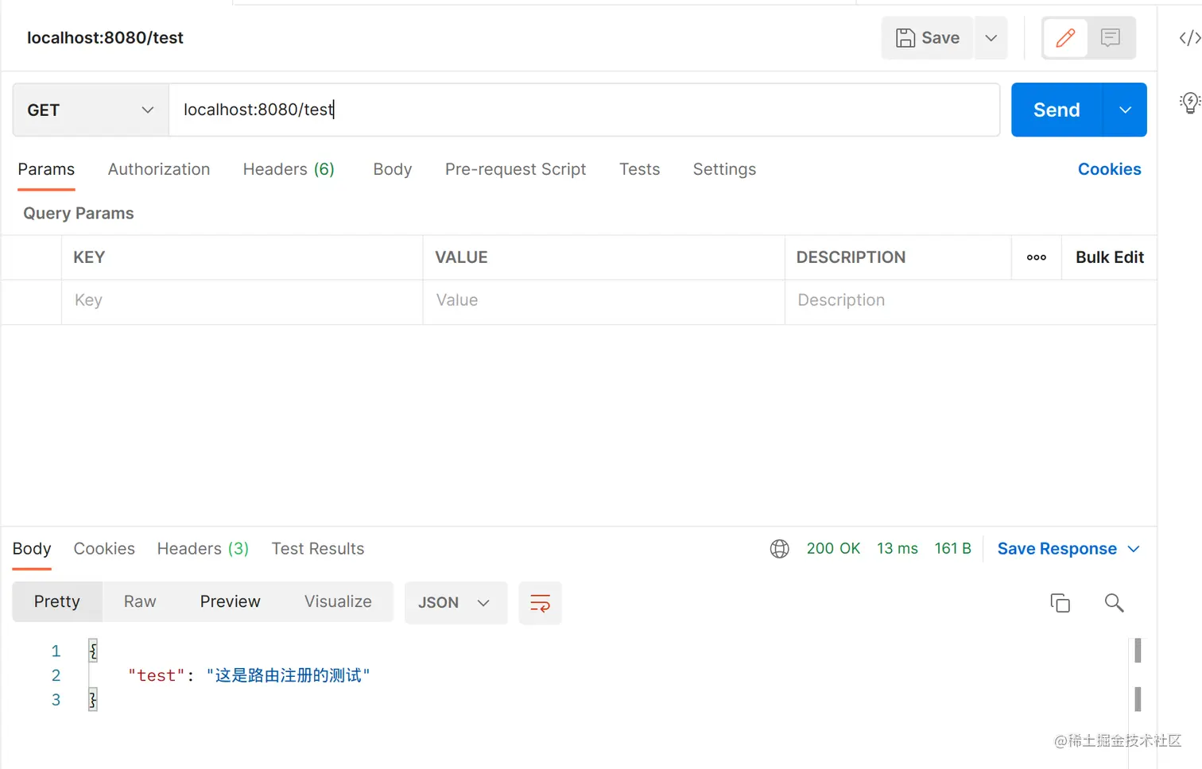The image size is (1202, 769).
Task: Open the Save options dropdown arrow
Action: (x=991, y=38)
